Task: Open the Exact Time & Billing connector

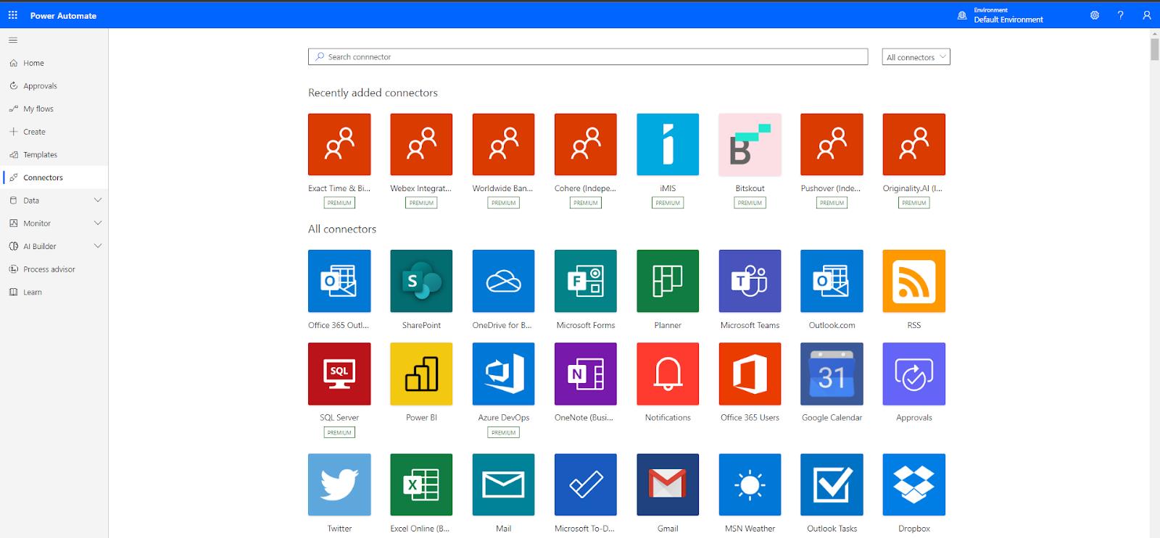Action: point(339,144)
